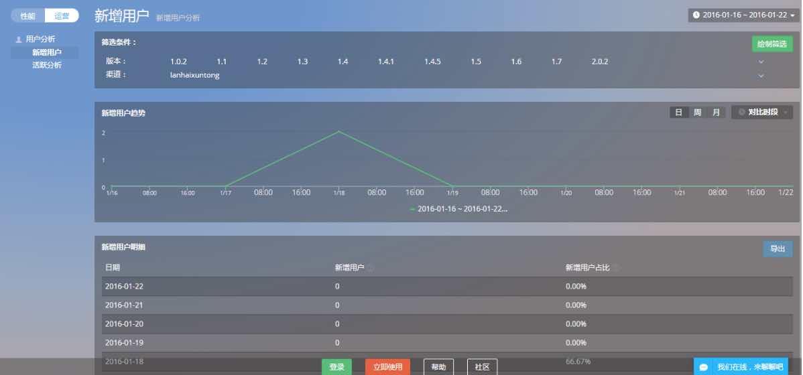The image size is (803, 375).
Task: Filter by version 2.0.2
Action: tap(600, 62)
